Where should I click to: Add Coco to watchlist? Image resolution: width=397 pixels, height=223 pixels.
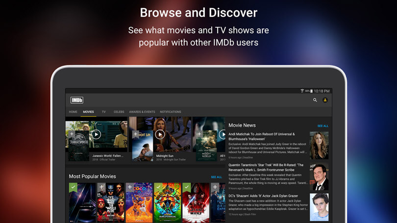[129, 187]
